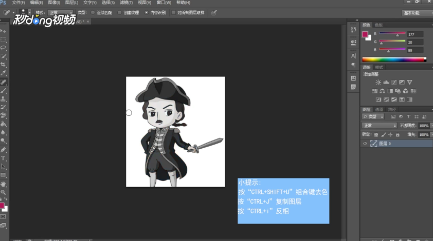Switch to the 样式 tab
The image size is (433, 241).
tap(379, 67)
